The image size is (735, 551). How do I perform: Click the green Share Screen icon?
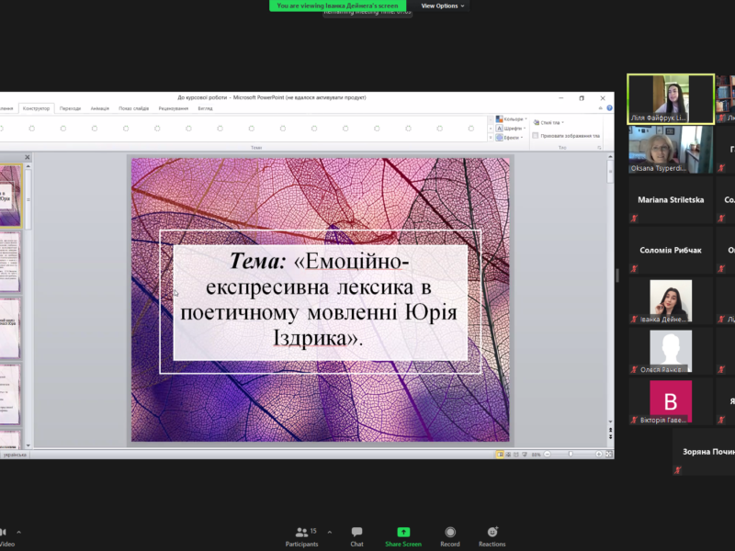[x=403, y=533]
